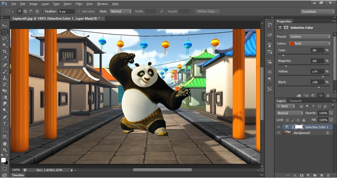This screenshot has width=337, height=178.
Task: Select the Move tool
Action: pos(5,26)
